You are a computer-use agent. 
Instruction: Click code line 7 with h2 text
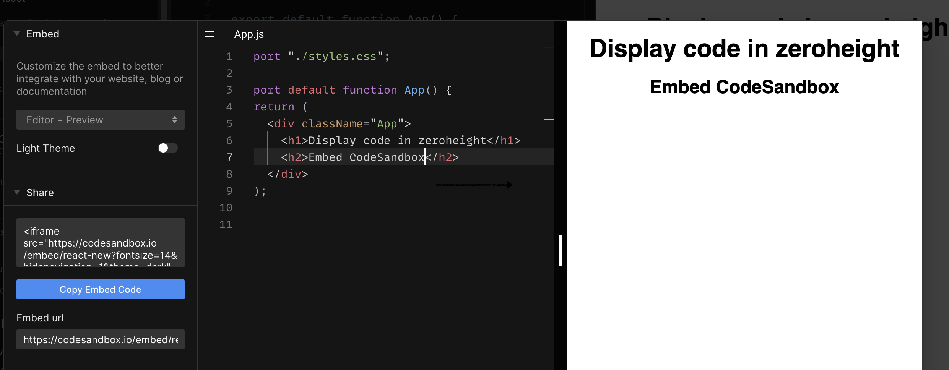click(370, 157)
